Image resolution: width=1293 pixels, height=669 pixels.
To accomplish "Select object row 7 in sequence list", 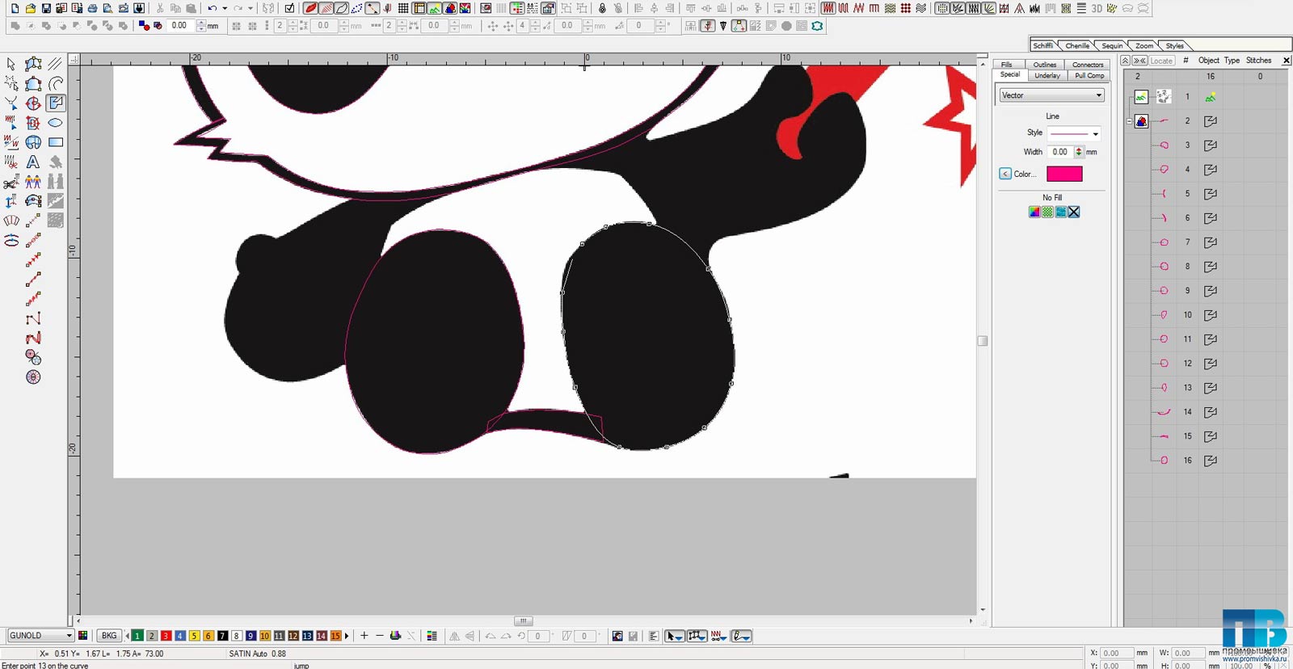I will pos(1206,242).
